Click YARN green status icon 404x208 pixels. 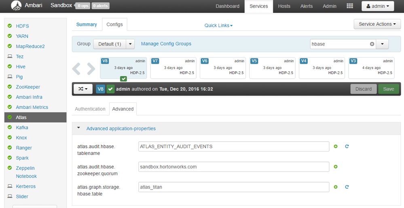point(10,36)
